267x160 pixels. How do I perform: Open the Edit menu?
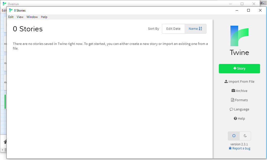click(11, 17)
